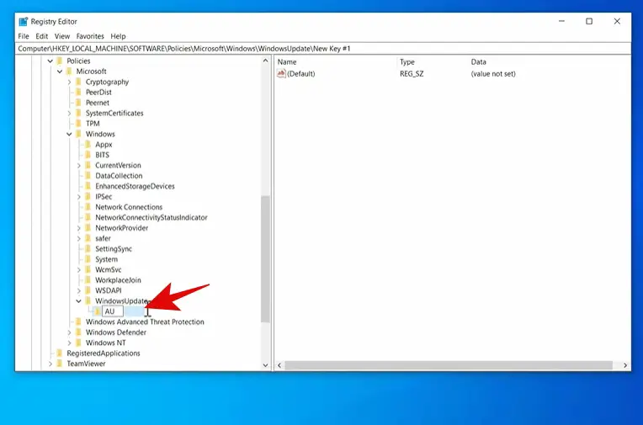Image resolution: width=643 pixels, height=425 pixels.
Task: Select the RegisteredApplications folder icon
Action: tap(60, 353)
